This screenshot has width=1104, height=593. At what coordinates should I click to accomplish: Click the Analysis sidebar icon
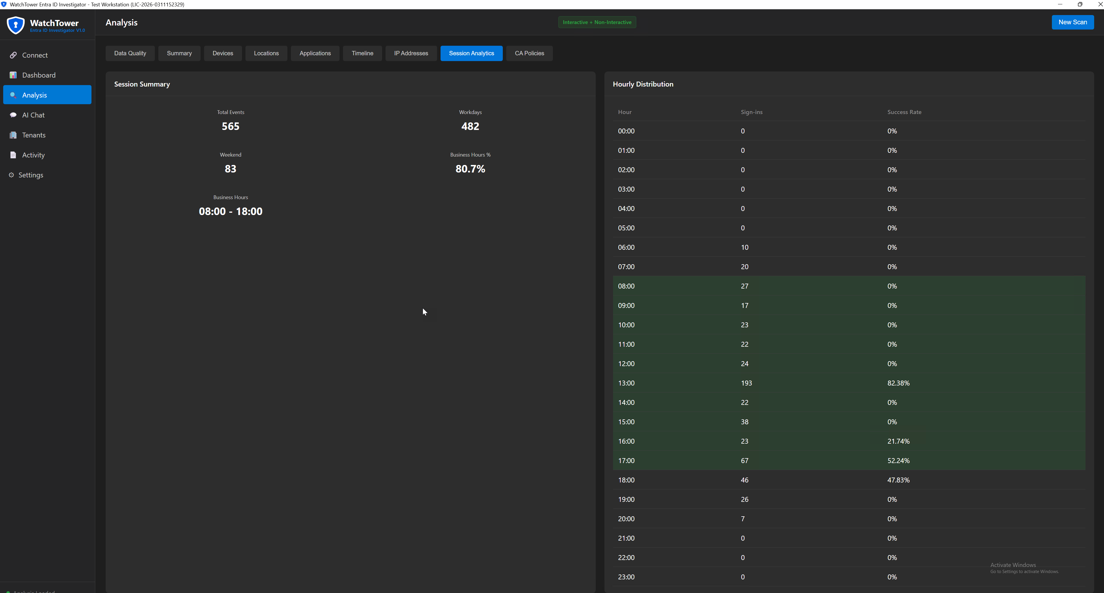tap(13, 95)
